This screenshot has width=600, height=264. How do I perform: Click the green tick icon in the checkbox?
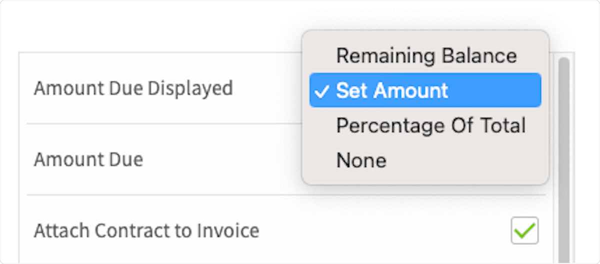click(x=525, y=230)
